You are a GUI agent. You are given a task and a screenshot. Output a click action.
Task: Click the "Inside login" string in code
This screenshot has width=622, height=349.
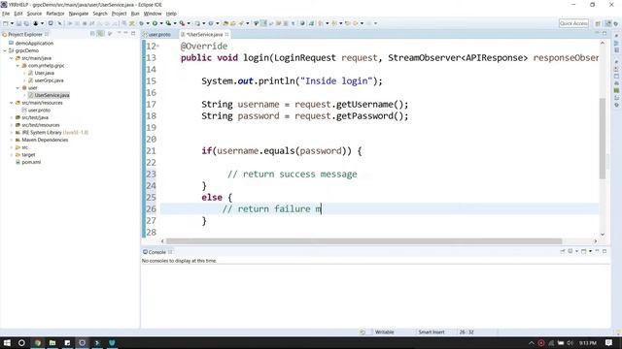[336, 81]
